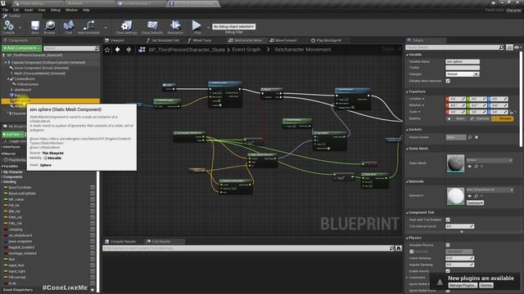Toggle Editable when Inherited checkbox

(448, 81)
